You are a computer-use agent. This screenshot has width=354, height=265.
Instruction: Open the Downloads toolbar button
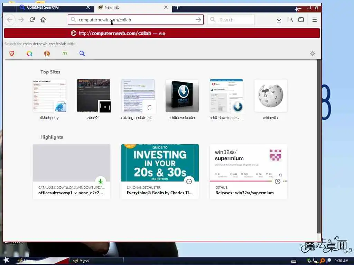point(279,20)
